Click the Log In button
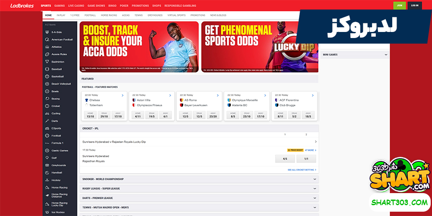This screenshot has height=216, width=432. tap(415, 6)
